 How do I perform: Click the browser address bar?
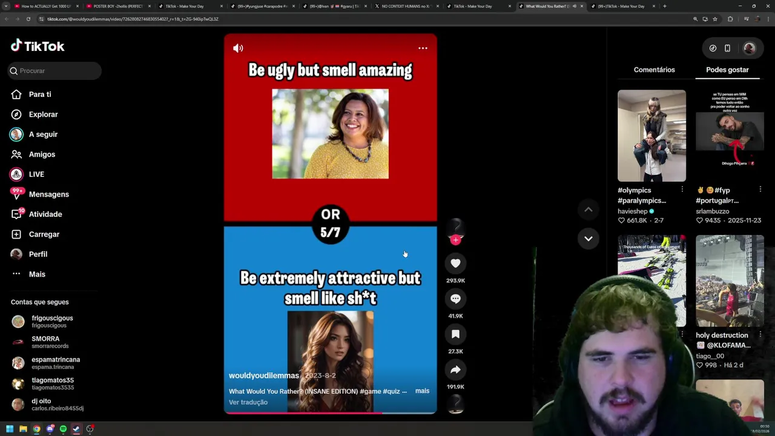pos(363,19)
